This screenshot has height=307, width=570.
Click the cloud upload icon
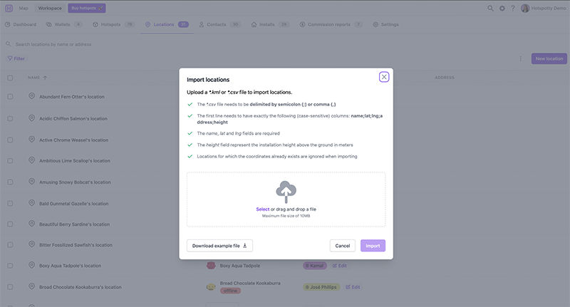[286, 191]
